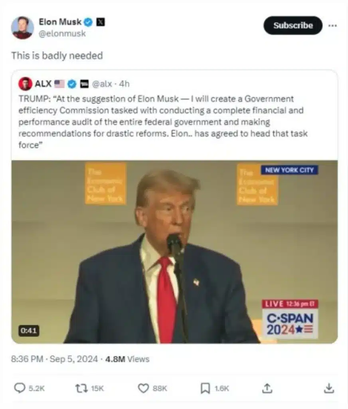Viewport: 348px width, 409px height.
Task: Open the @alx handle in quoted tweet
Action: point(102,84)
